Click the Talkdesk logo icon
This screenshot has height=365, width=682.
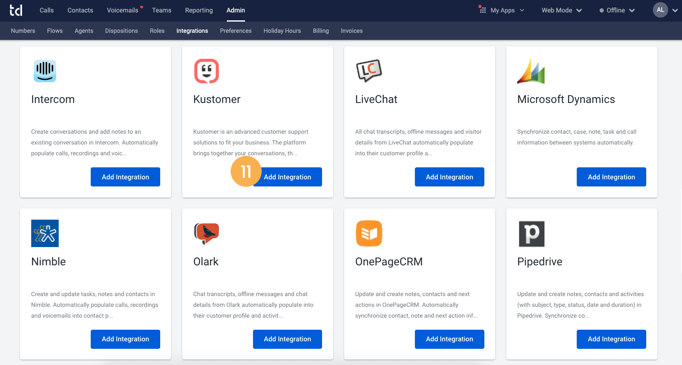16,10
